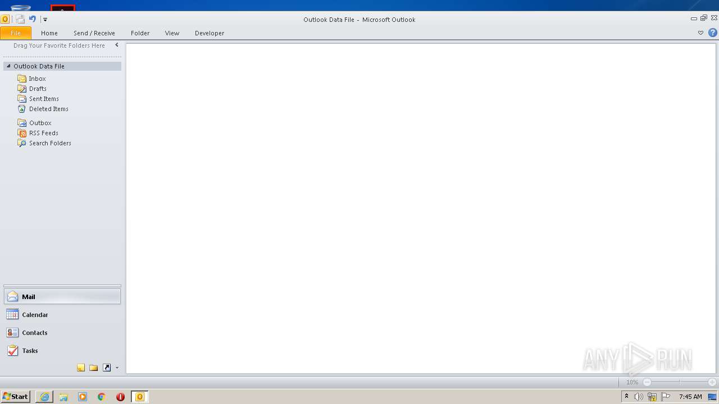Minimize the navigation pane with arrow

click(x=117, y=45)
